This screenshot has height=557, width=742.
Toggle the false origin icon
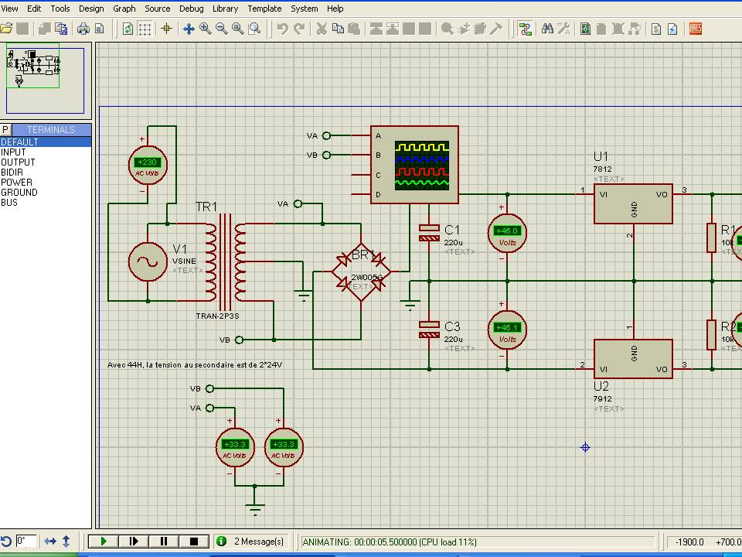point(166,29)
